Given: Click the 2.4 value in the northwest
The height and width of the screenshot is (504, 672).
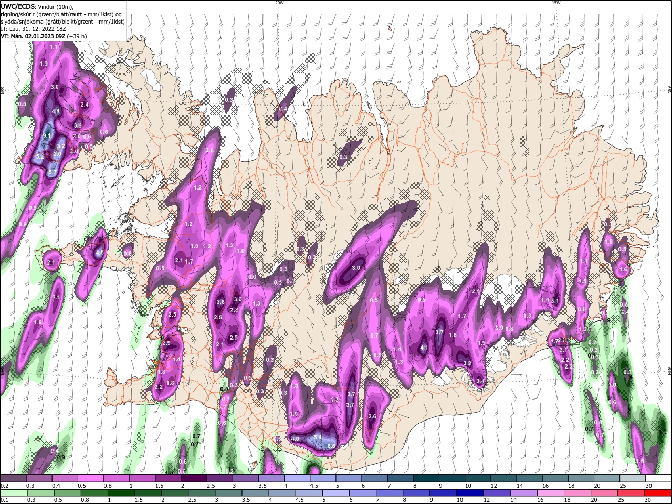Looking at the screenshot, I should pos(85,105).
